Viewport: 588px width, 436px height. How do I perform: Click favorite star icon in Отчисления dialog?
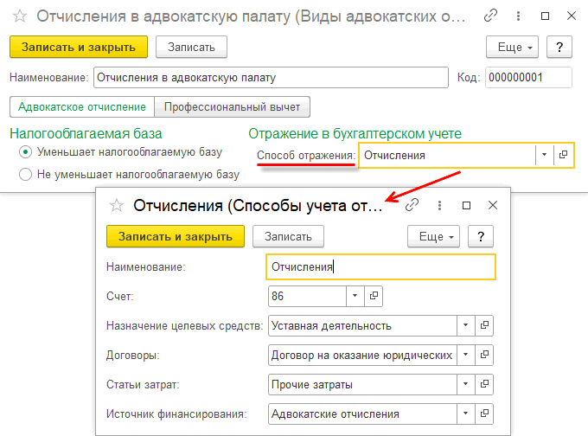[115, 205]
